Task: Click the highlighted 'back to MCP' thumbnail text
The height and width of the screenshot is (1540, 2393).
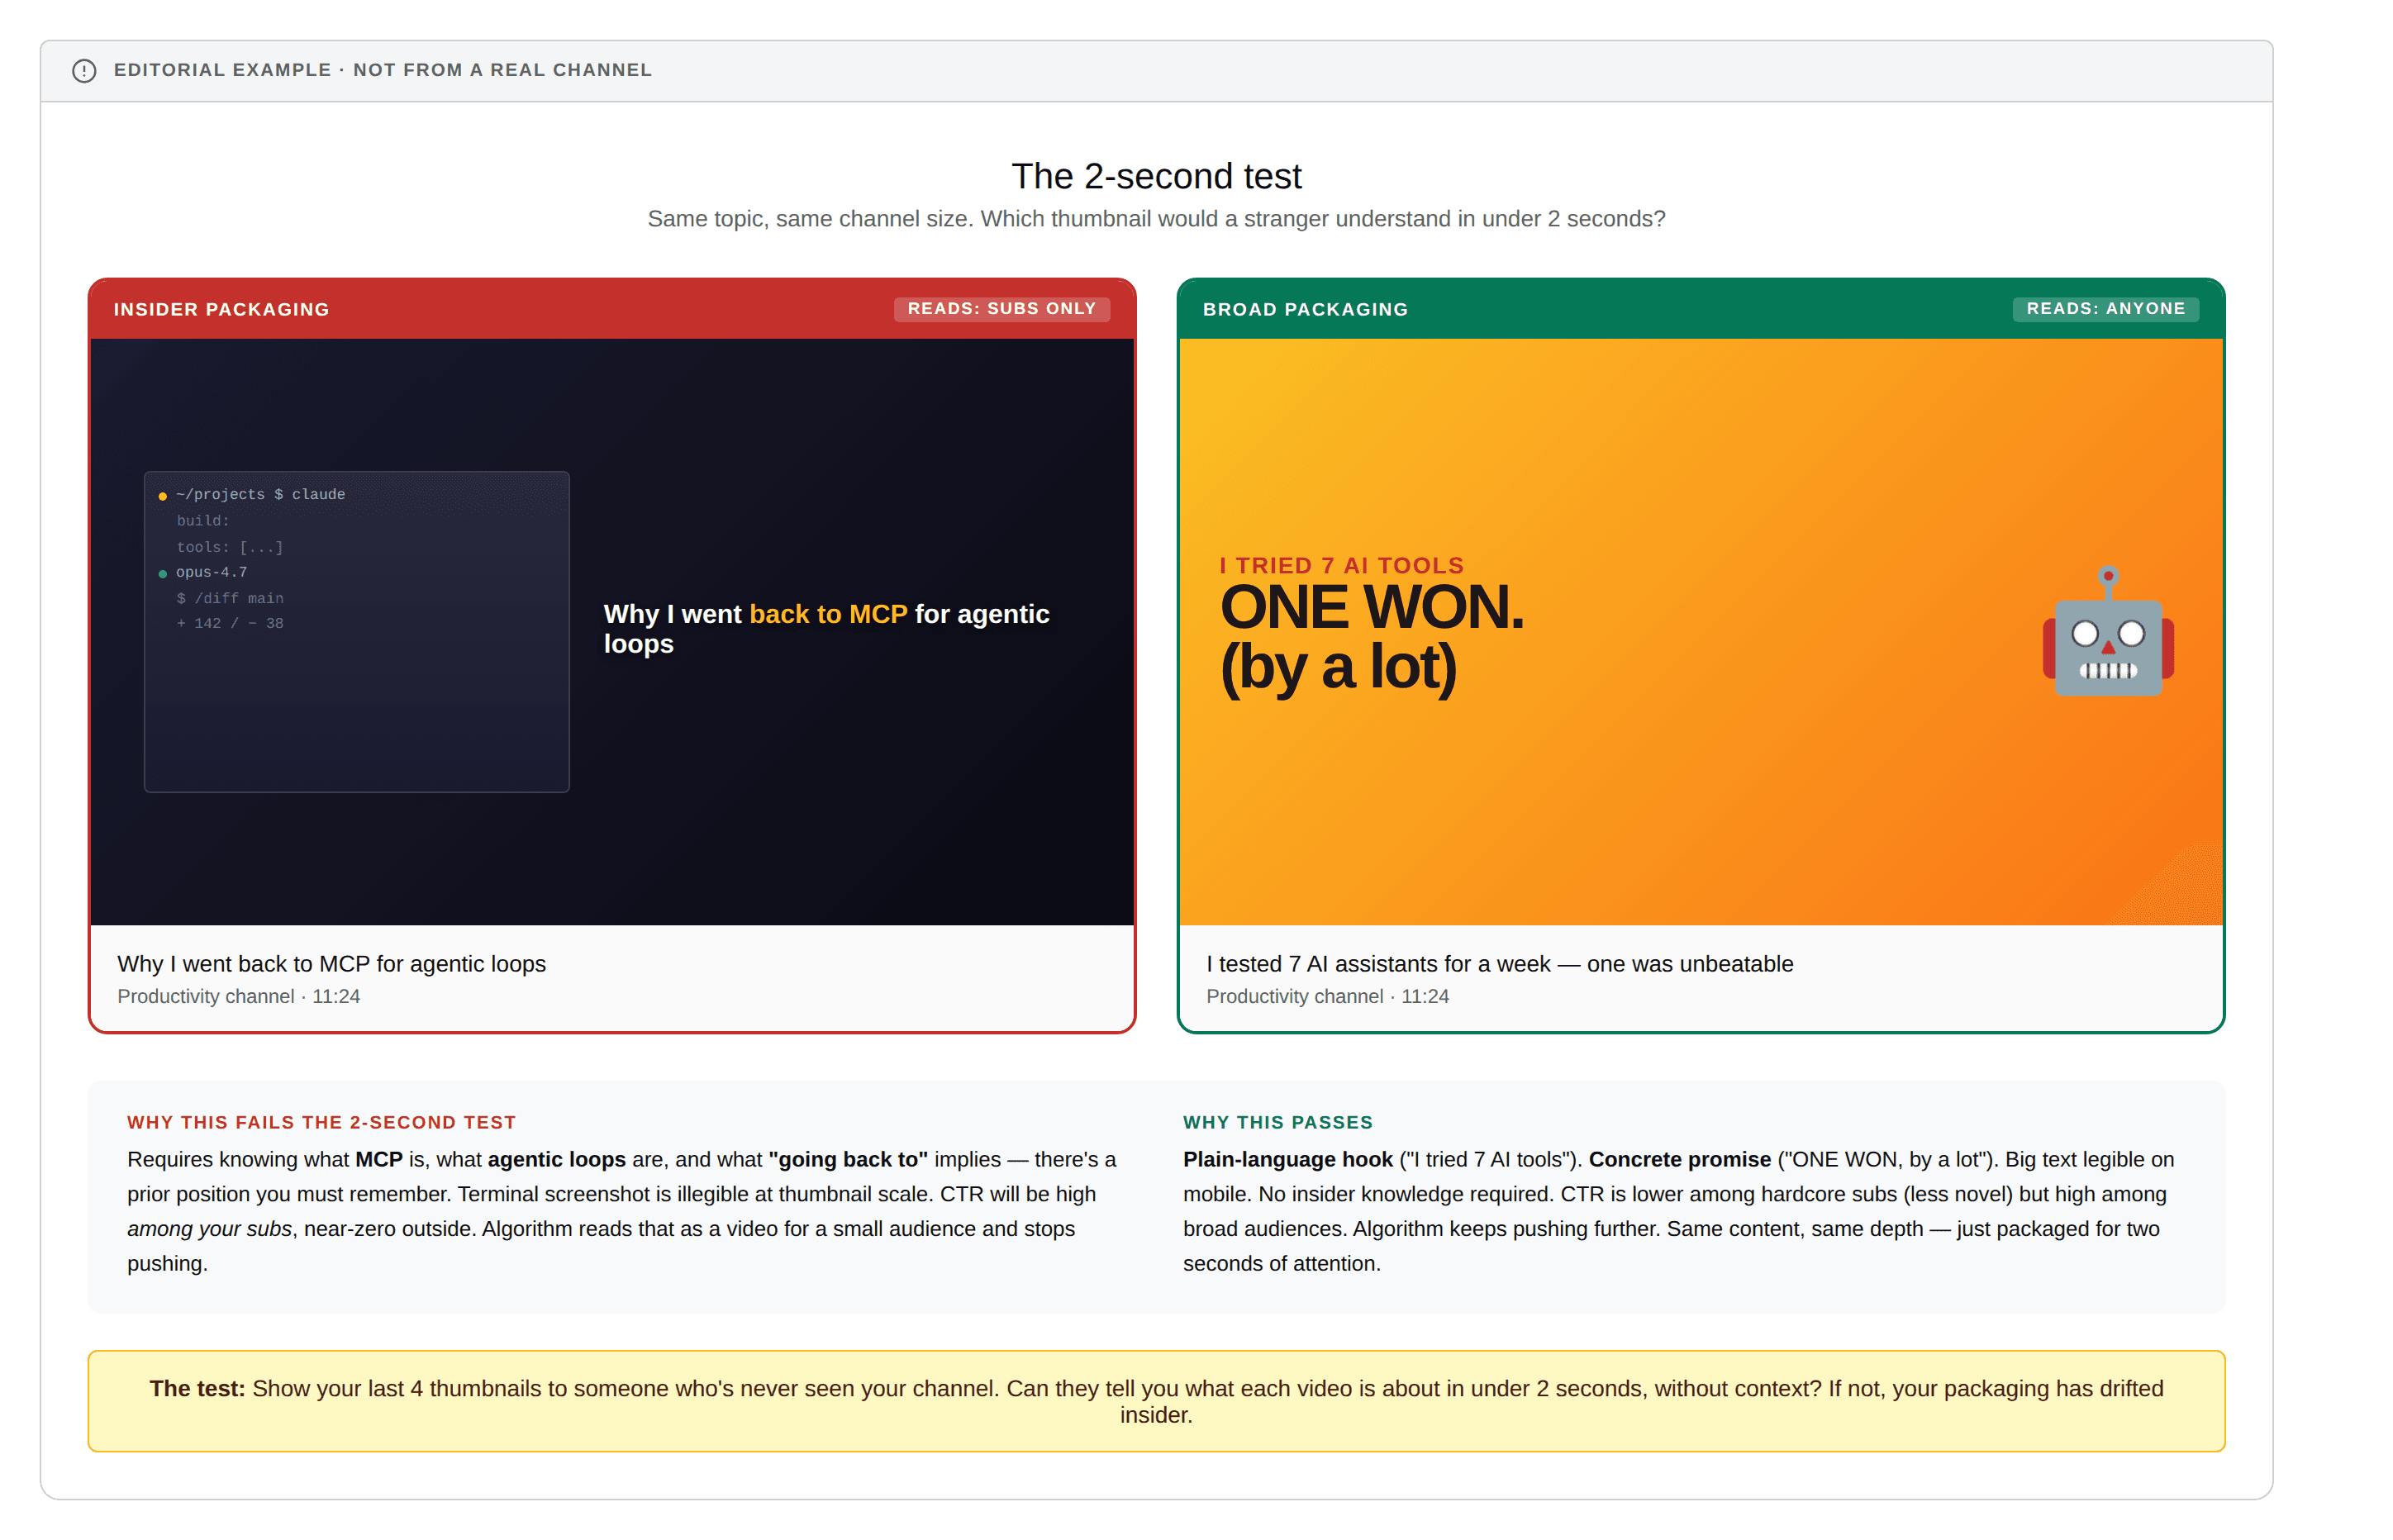Action: pos(828,613)
